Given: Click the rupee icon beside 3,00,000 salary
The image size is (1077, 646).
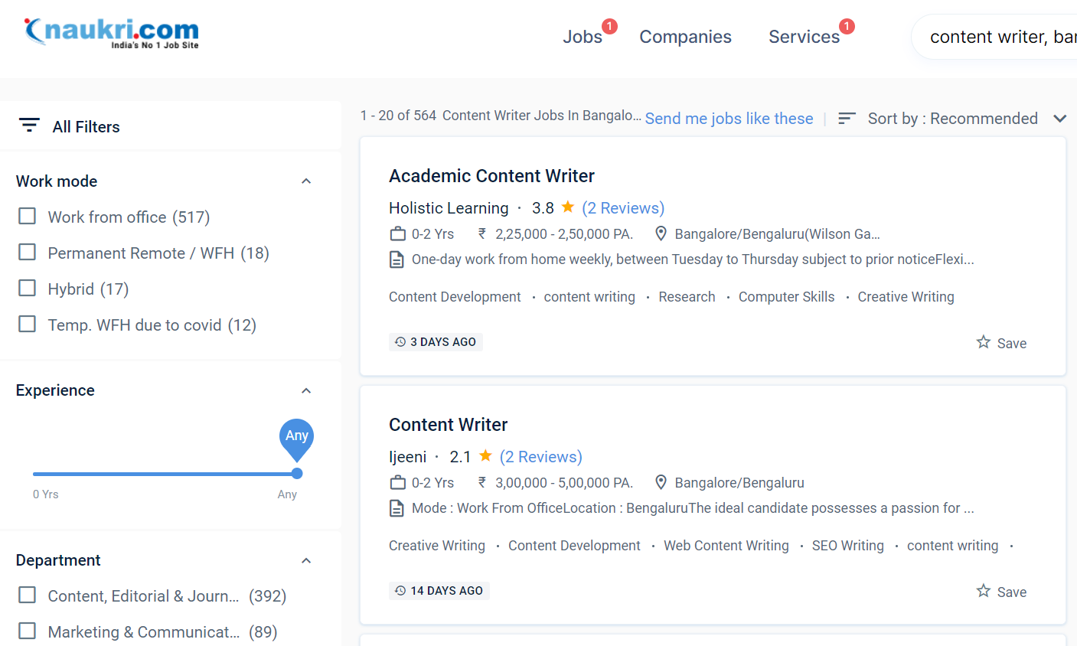Looking at the screenshot, I should pos(482,483).
